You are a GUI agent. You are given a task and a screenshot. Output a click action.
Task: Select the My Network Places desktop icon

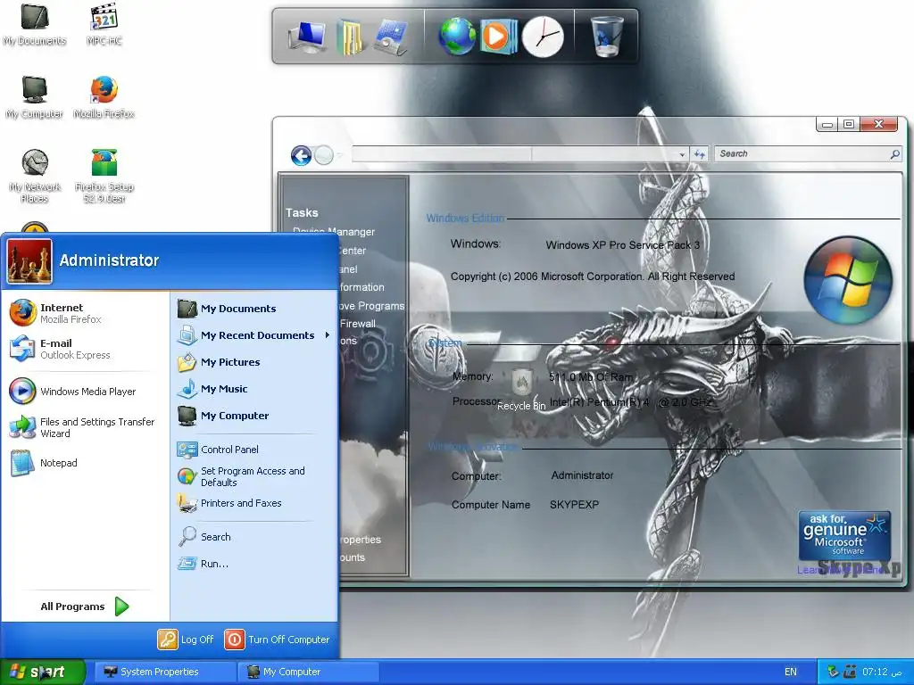[35, 176]
